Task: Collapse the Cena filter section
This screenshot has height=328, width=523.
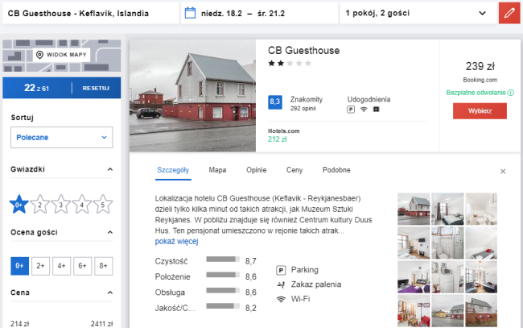Action: pyautogui.click(x=109, y=293)
